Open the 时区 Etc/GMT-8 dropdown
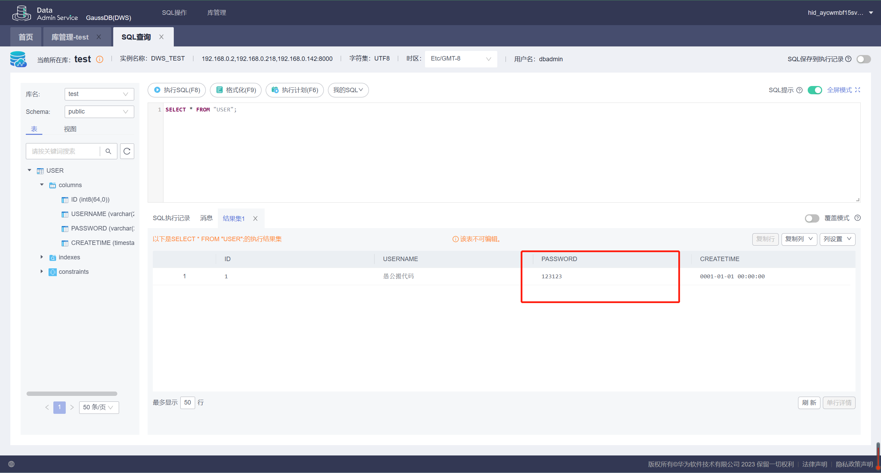Image resolution: width=881 pixels, height=473 pixels. coord(461,59)
